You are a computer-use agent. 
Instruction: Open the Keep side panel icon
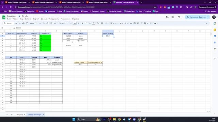tap(215, 30)
